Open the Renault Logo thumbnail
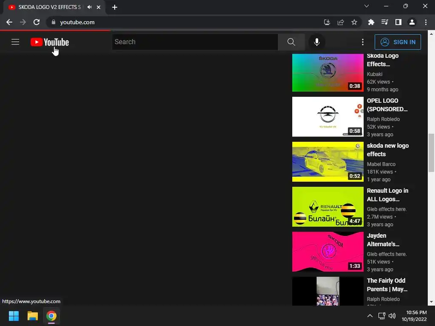This screenshot has height=326, width=435. 328,207
